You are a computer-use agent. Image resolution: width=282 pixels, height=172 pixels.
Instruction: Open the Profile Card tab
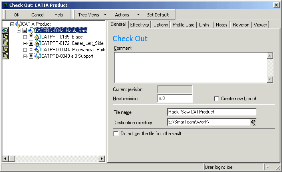[183, 25]
